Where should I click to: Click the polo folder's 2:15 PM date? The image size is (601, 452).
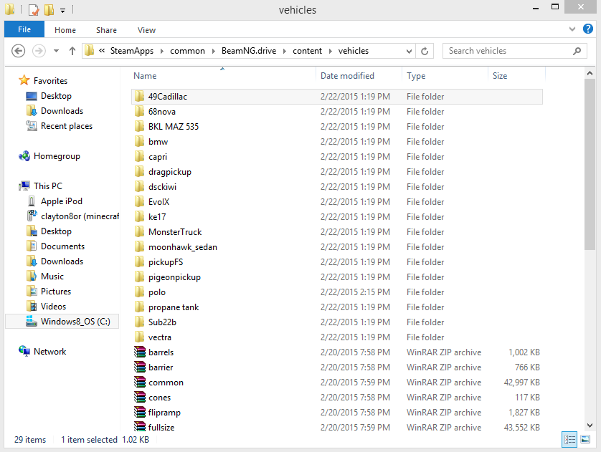click(x=355, y=292)
